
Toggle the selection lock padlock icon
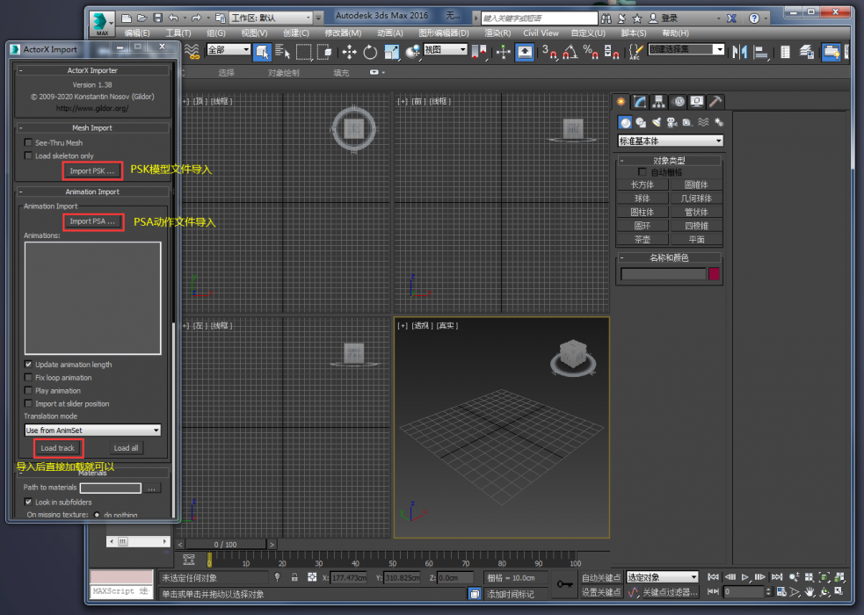pos(294,577)
